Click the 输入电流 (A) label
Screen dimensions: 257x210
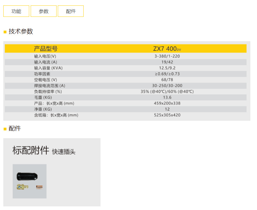coord(45,62)
